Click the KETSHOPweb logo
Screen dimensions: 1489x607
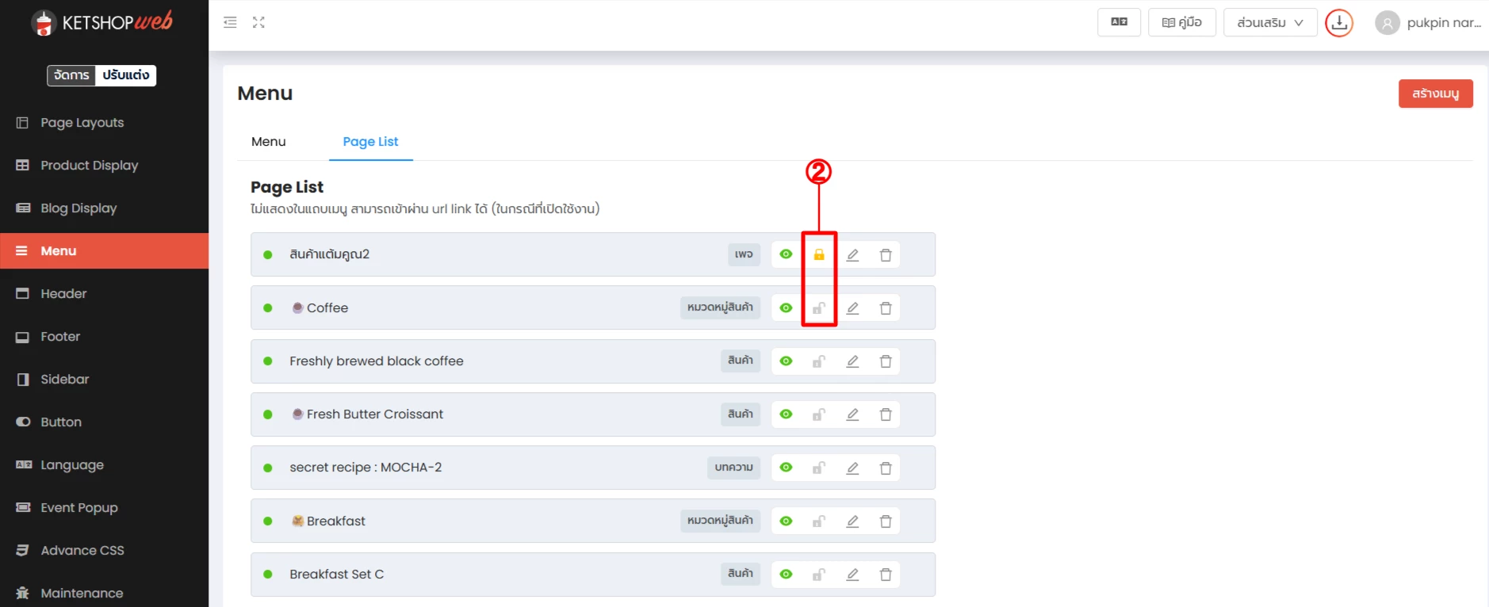pyautogui.click(x=103, y=22)
